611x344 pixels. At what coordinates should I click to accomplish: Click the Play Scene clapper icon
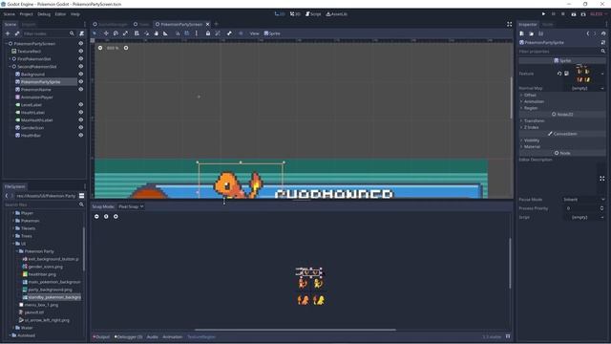coord(574,14)
